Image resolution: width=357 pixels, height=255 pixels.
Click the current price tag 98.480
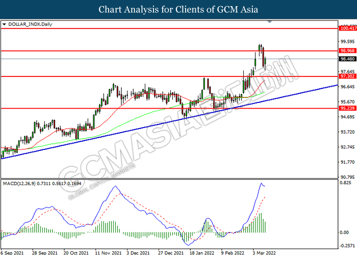click(348, 59)
